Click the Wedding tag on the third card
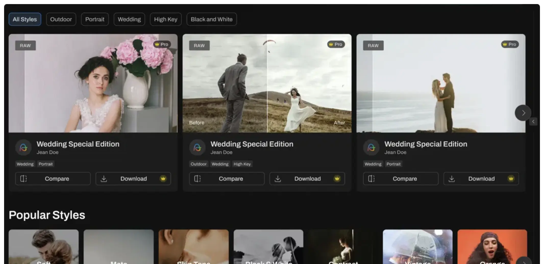This screenshot has height=264, width=543. [373, 164]
